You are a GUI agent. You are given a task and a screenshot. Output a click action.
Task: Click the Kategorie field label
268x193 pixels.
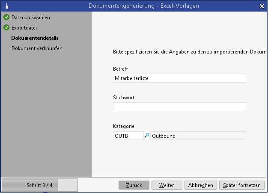click(x=124, y=126)
